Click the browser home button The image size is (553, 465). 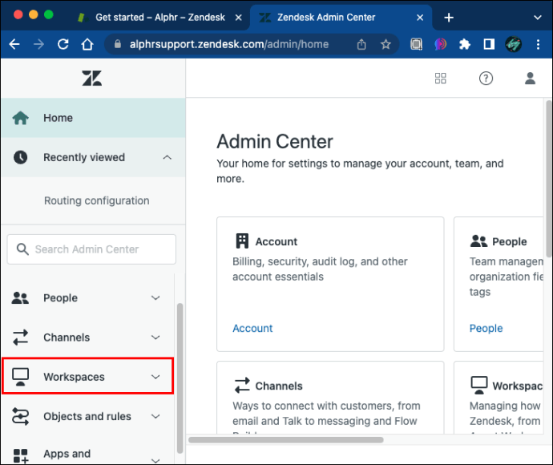(x=87, y=44)
